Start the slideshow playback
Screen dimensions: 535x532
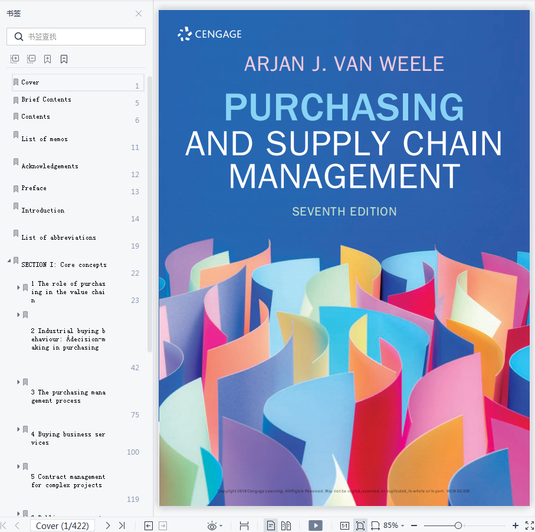point(315,526)
